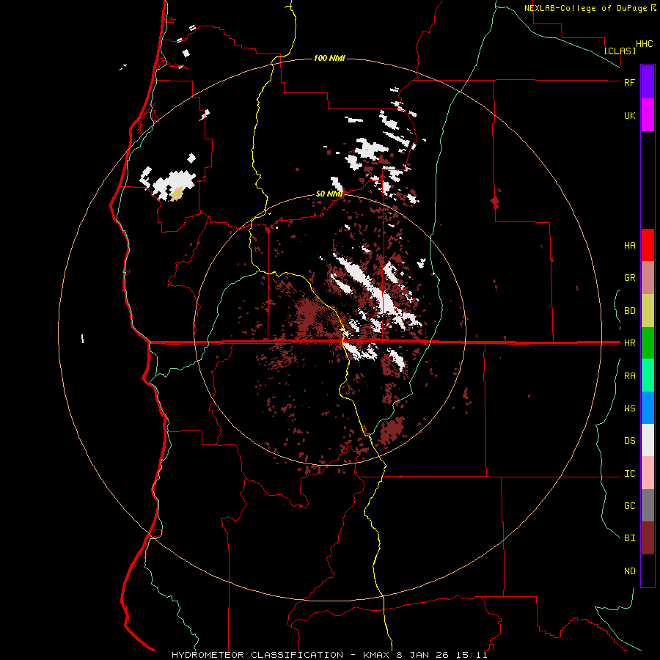
Task: Click the dark red BI color swatch
Action: [x=648, y=538]
